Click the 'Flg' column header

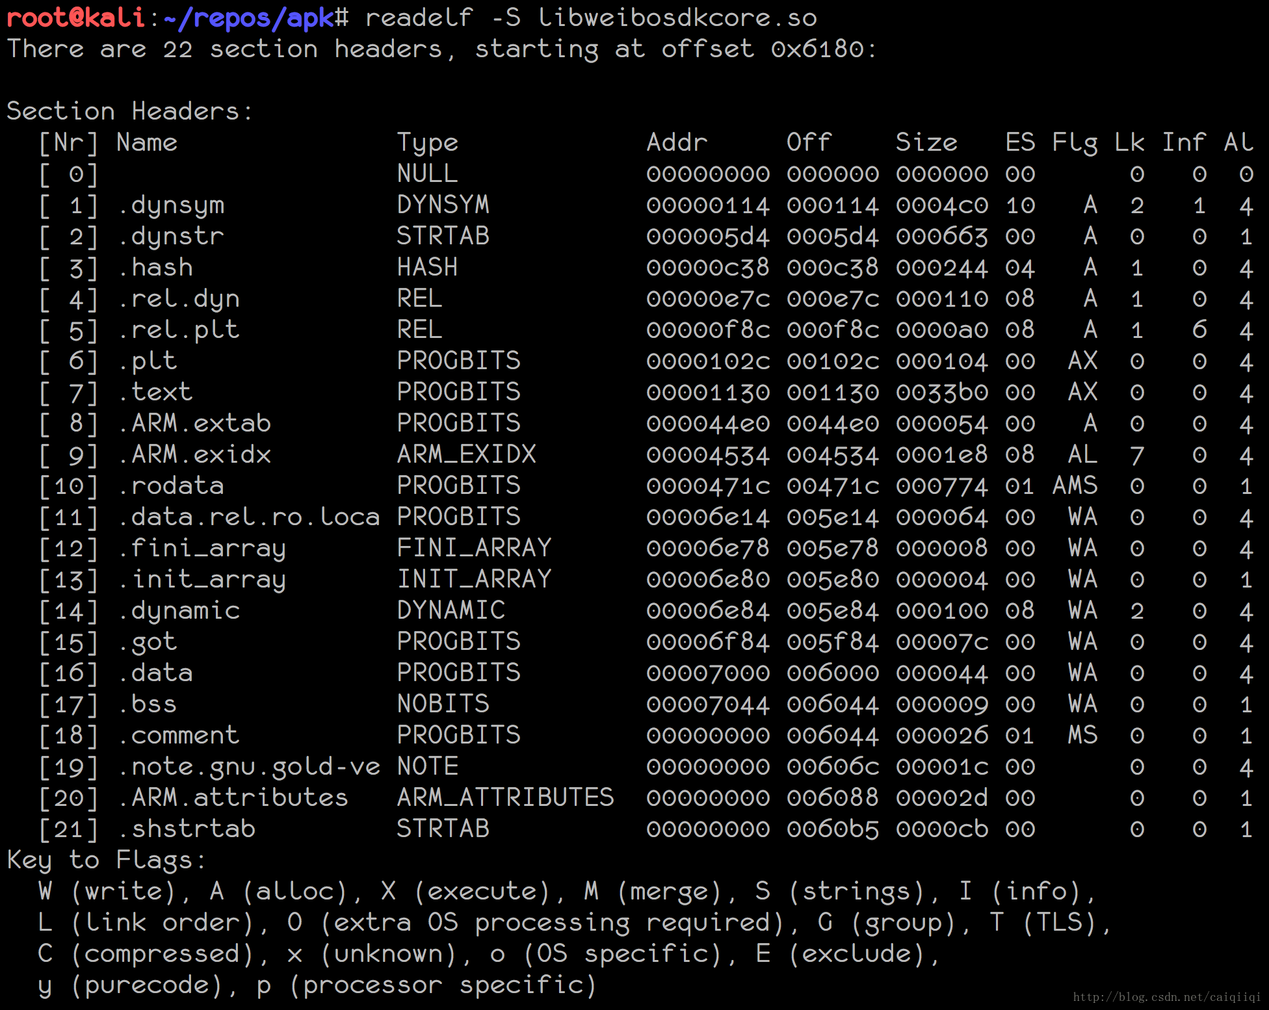pyautogui.click(x=1075, y=144)
